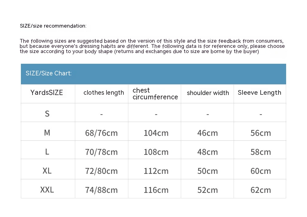
Task: Select the size 'L' row label
Action: 47,152
